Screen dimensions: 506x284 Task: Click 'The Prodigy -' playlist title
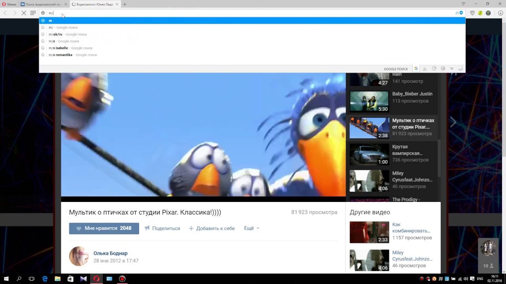(x=406, y=200)
